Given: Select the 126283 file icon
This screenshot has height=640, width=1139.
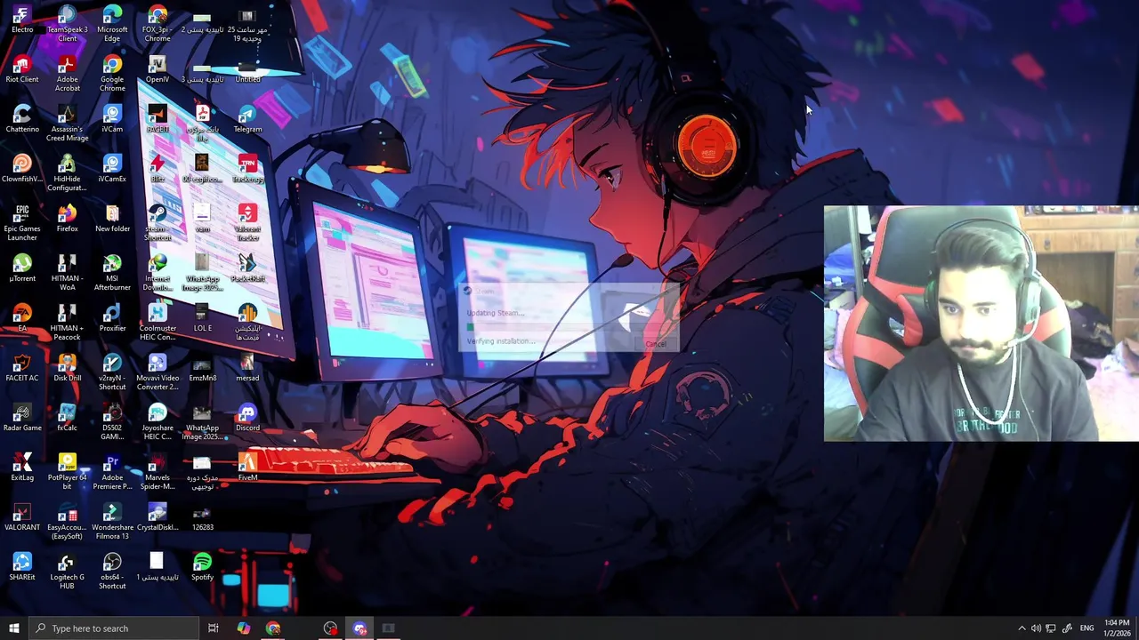Looking at the screenshot, I should click(202, 517).
